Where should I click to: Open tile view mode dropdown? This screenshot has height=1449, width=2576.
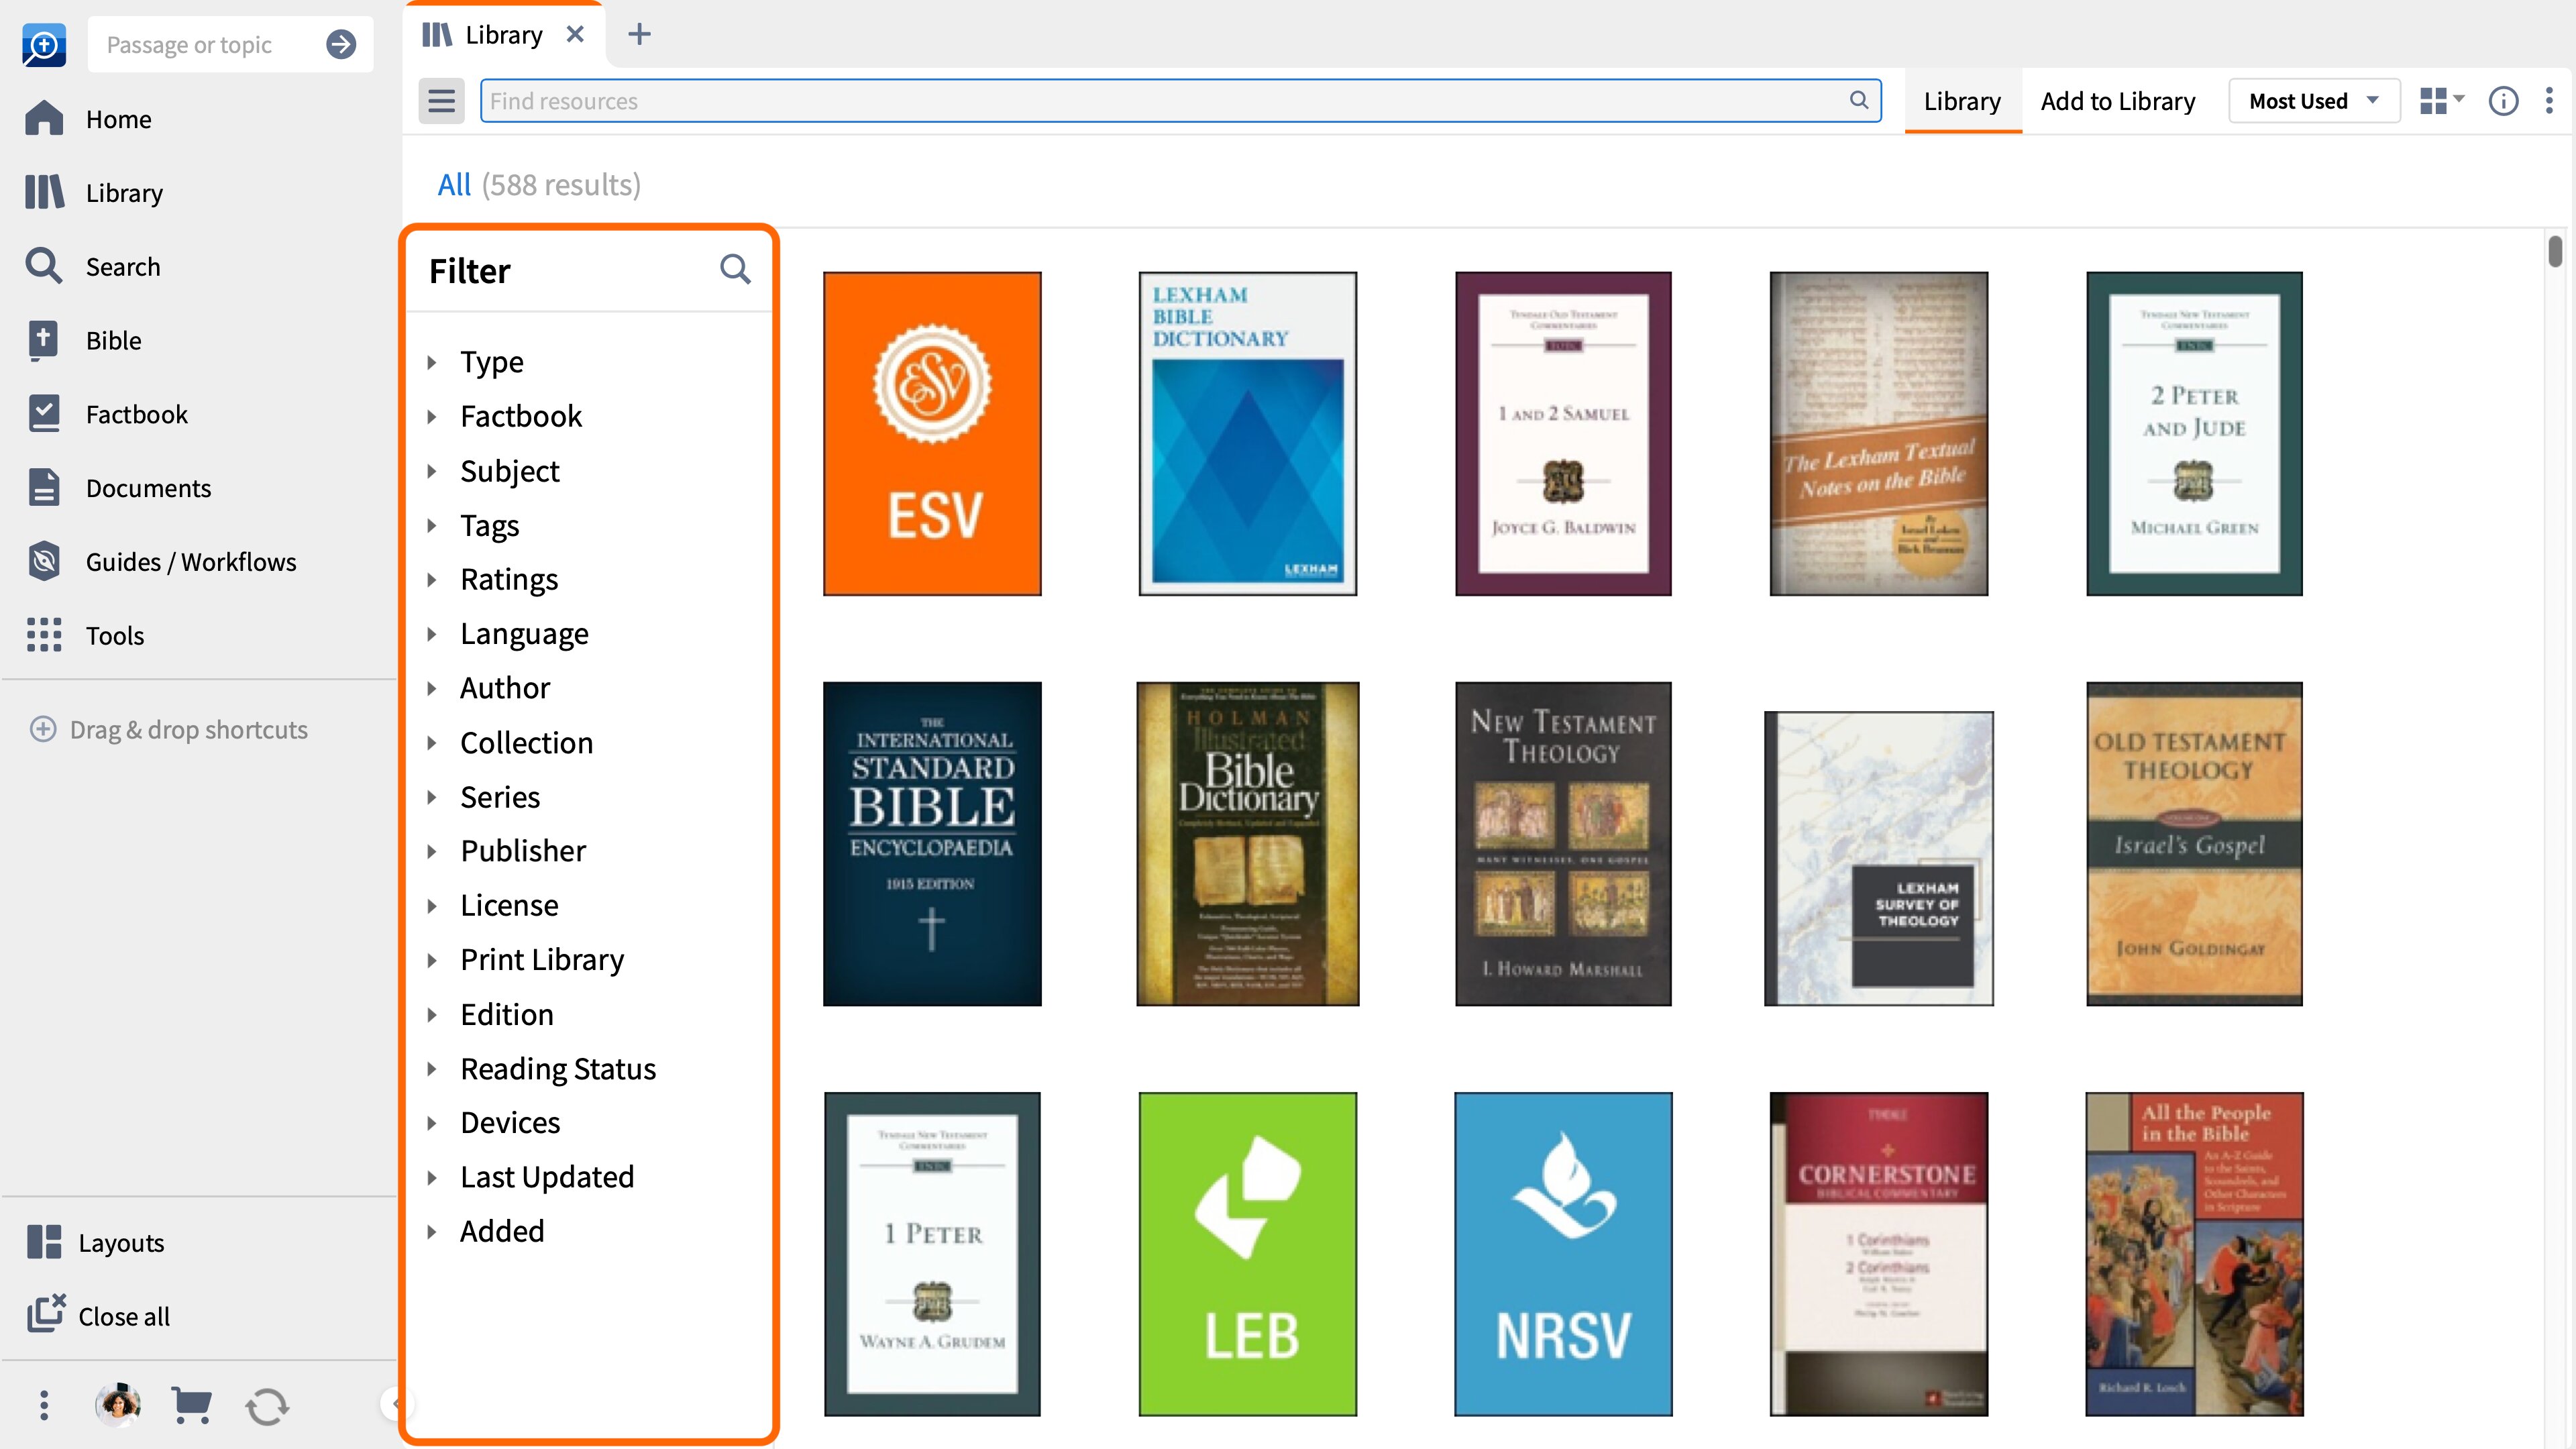pyautogui.click(x=2441, y=100)
